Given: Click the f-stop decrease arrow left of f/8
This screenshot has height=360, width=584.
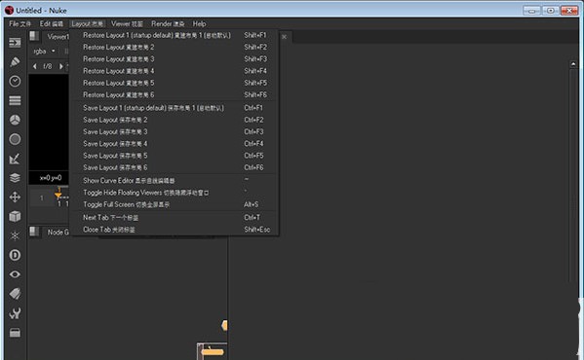Looking at the screenshot, I should point(35,66).
